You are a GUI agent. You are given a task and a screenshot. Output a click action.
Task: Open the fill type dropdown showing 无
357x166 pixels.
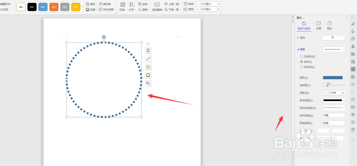pos(334,38)
